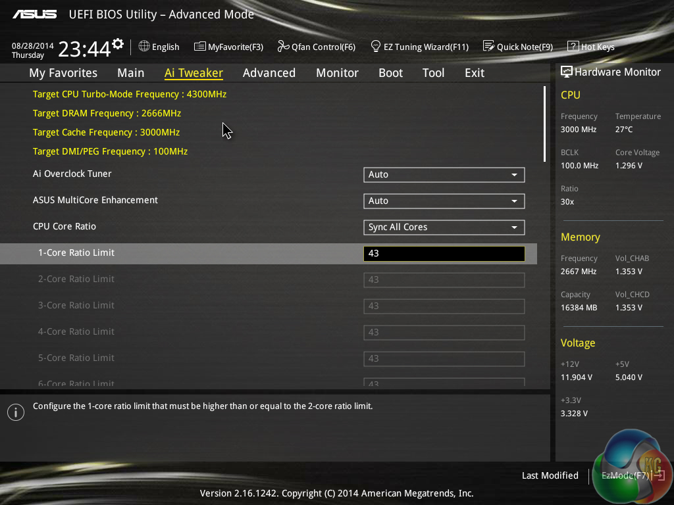Open MyFavorite(F3) list icon

tap(199, 47)
